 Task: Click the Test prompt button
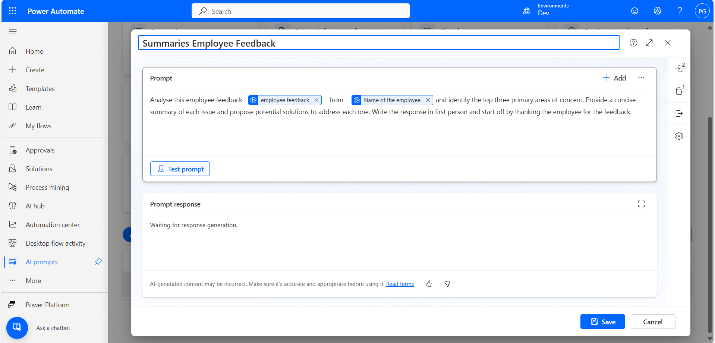click(x=180, y=169)
